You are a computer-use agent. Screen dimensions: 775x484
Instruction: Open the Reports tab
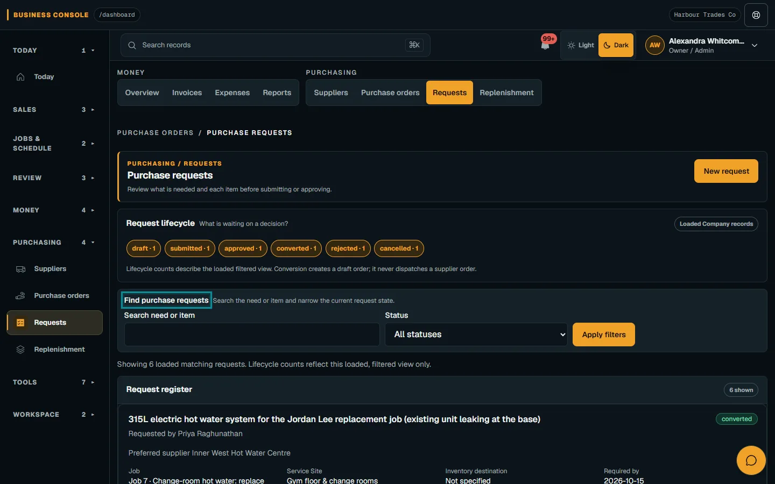[277, 92]
